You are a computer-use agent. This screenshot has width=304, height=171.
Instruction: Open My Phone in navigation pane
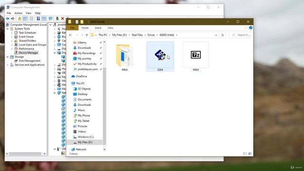[84, 115]
